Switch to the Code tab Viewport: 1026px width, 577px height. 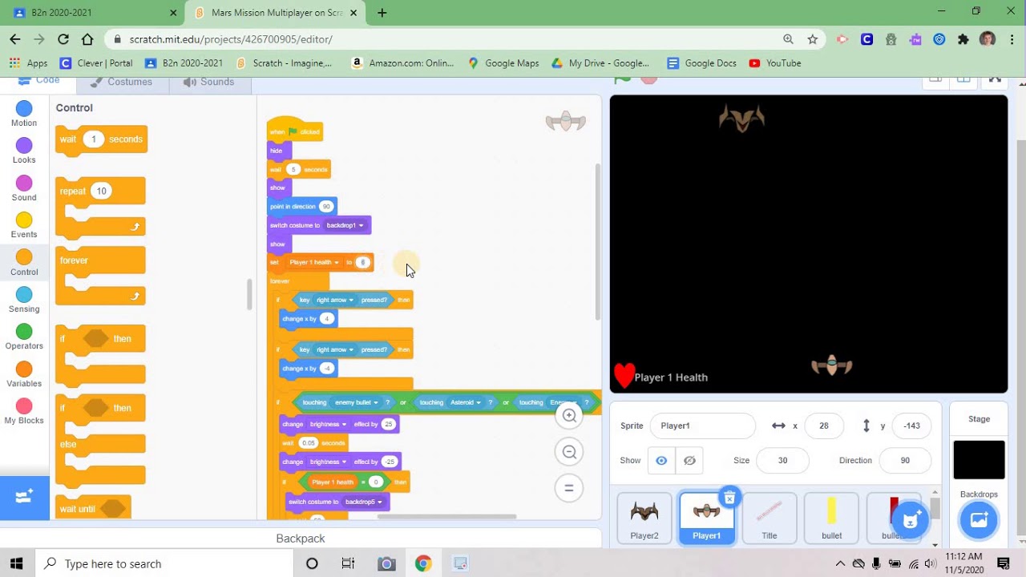(38, 81)
